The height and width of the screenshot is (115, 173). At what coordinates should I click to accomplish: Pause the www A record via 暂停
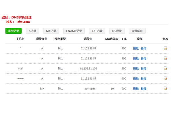pyautogui.click(x=143, y=78)
